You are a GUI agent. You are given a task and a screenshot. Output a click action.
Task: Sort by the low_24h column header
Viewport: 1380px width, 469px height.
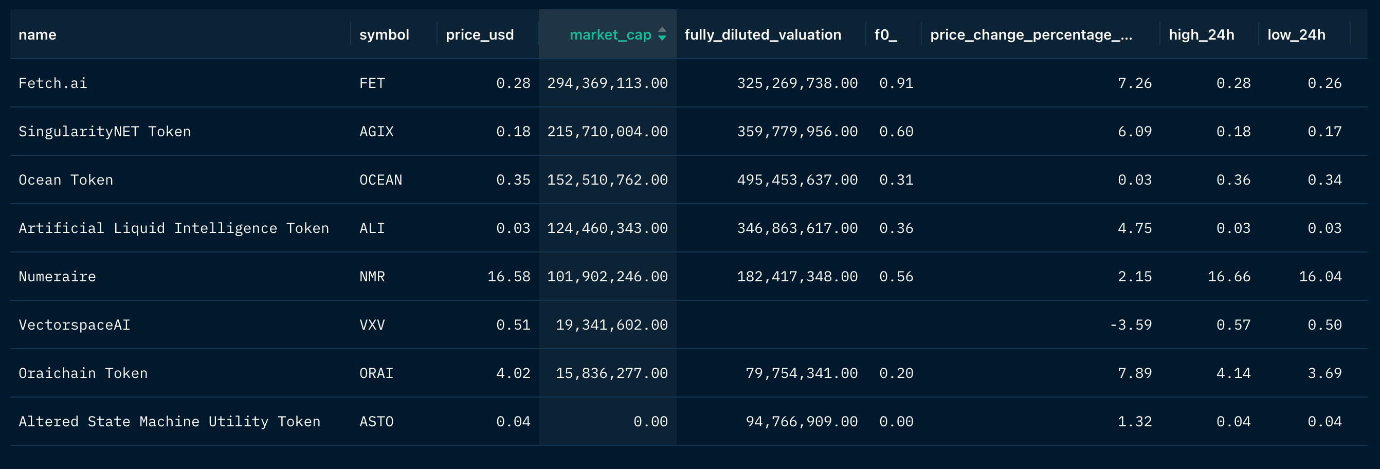tap(1296, 35)
